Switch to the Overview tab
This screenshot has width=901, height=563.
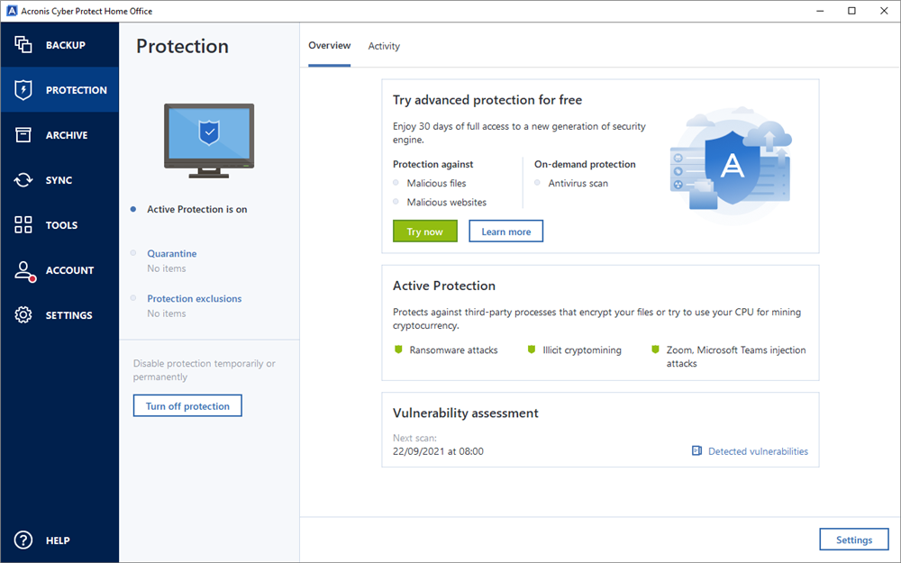329,46
